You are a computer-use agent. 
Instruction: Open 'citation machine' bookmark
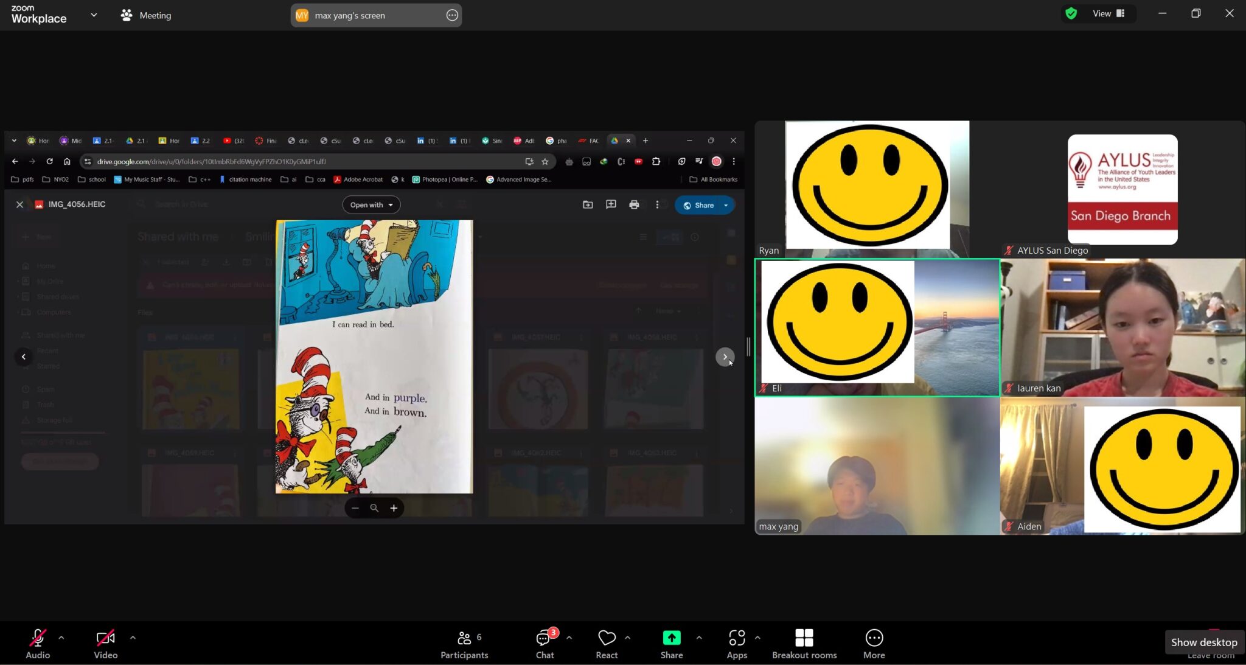[245, 179]
